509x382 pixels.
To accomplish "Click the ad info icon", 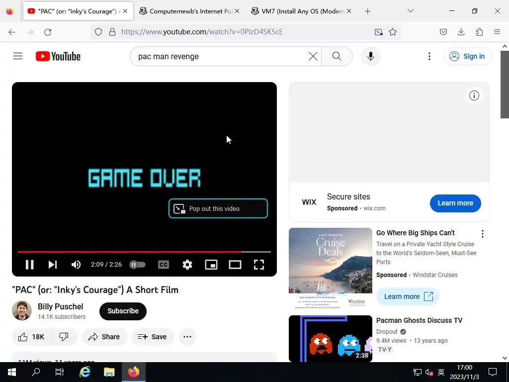I will click(474, 95).
